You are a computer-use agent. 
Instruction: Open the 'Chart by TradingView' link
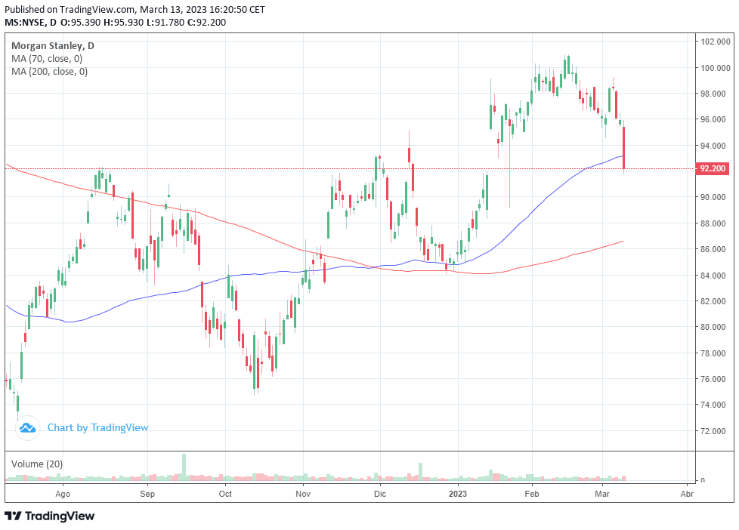click(98, 428)
